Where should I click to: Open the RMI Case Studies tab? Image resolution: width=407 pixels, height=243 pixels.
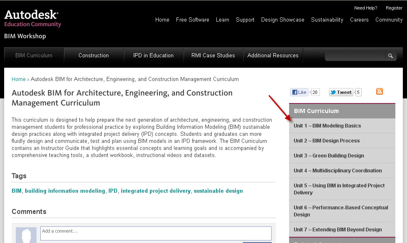click(213, 56)
